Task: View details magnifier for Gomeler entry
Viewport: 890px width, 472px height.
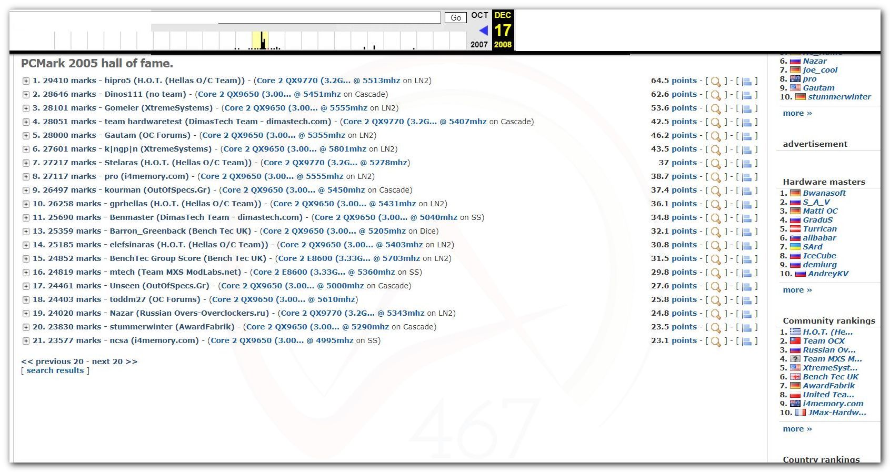Action: 716,108
